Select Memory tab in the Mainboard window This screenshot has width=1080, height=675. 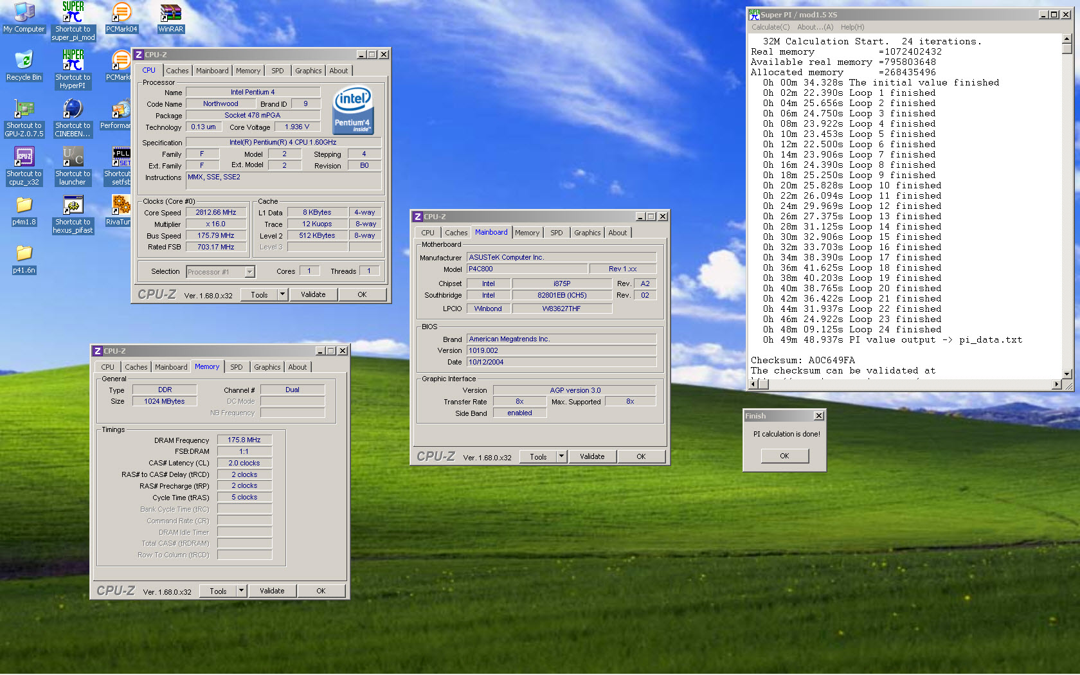(527, 233)
